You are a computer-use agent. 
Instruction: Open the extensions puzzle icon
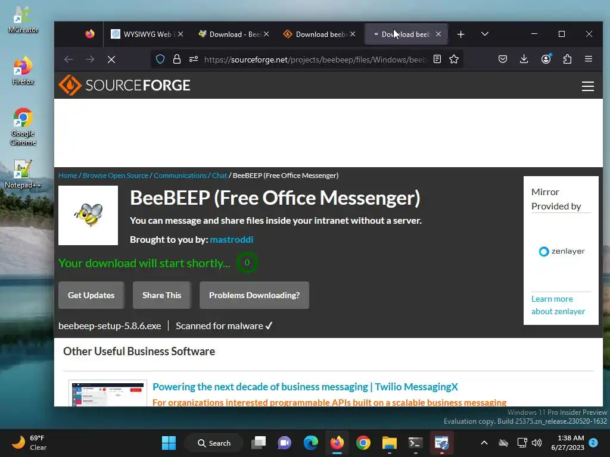(x=568, y=59)
